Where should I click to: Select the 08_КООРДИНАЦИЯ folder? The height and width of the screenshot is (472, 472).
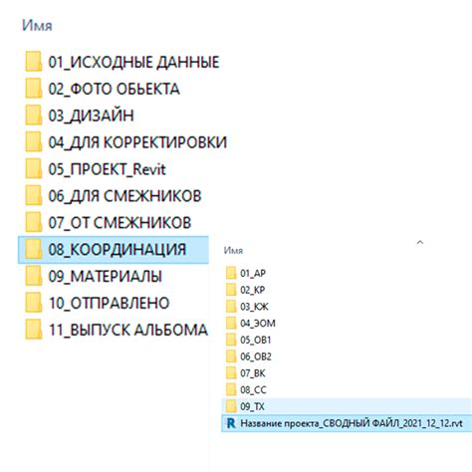pyautogui.click(x=114, y=250)
